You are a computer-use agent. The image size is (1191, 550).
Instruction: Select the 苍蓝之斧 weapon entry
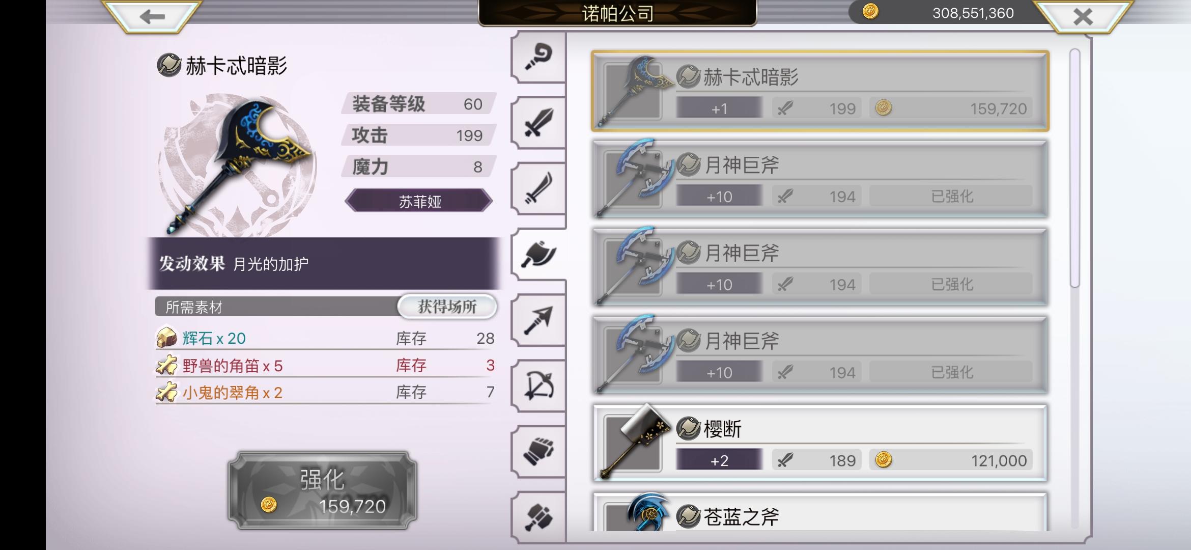pyautogui.click(x=820, y=512)
